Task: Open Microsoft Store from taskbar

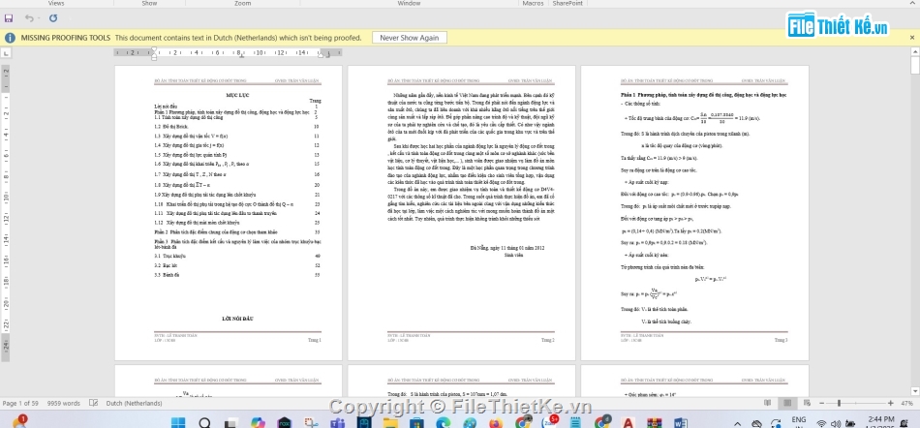Action: 416,422
